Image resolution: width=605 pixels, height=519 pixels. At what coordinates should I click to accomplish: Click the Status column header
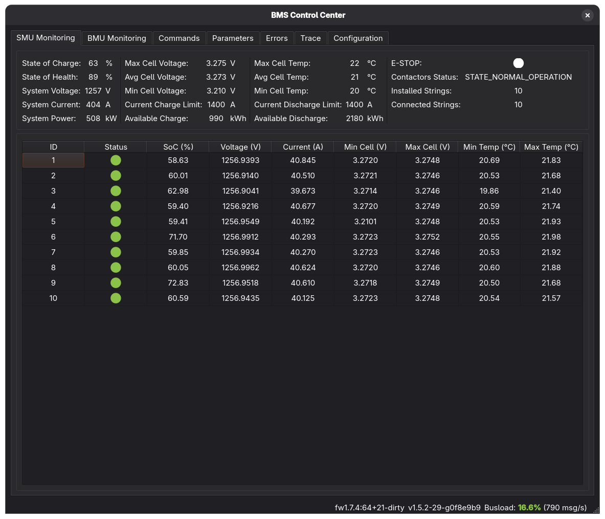pyautogui.click(x=116, y=147)
